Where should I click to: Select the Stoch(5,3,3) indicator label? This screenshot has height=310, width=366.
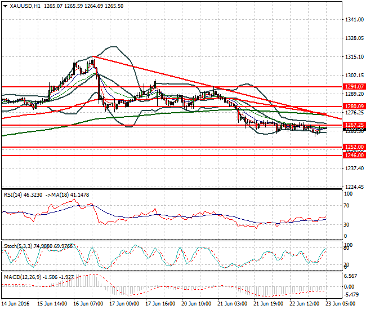pyautogui.click(x=18, y=246)
